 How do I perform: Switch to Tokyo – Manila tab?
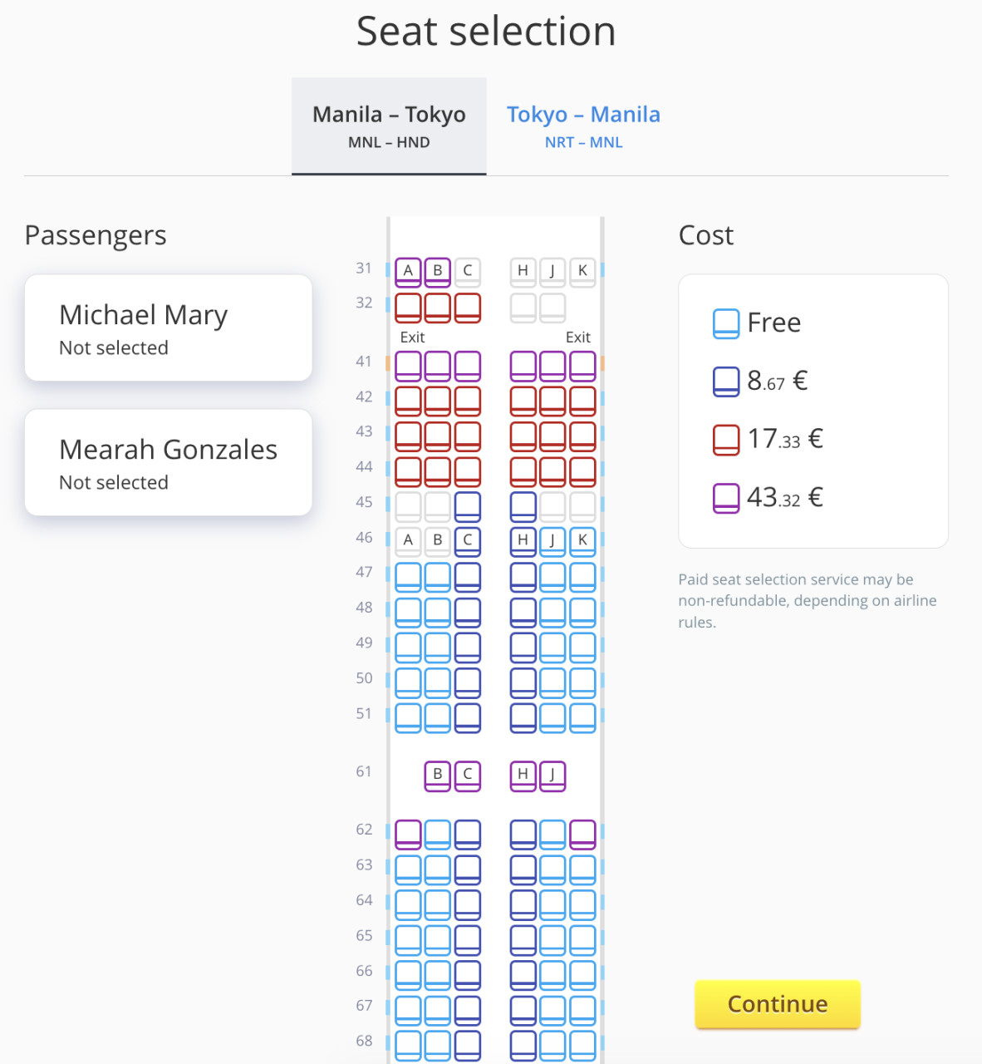(x=583, y=126)
